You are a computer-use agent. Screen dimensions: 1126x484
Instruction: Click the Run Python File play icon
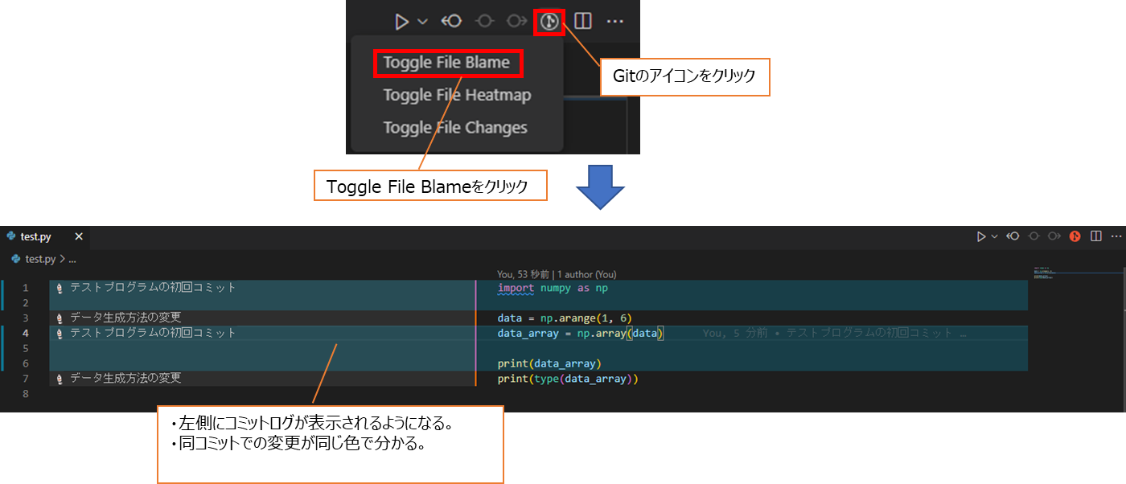coord(402,22)
